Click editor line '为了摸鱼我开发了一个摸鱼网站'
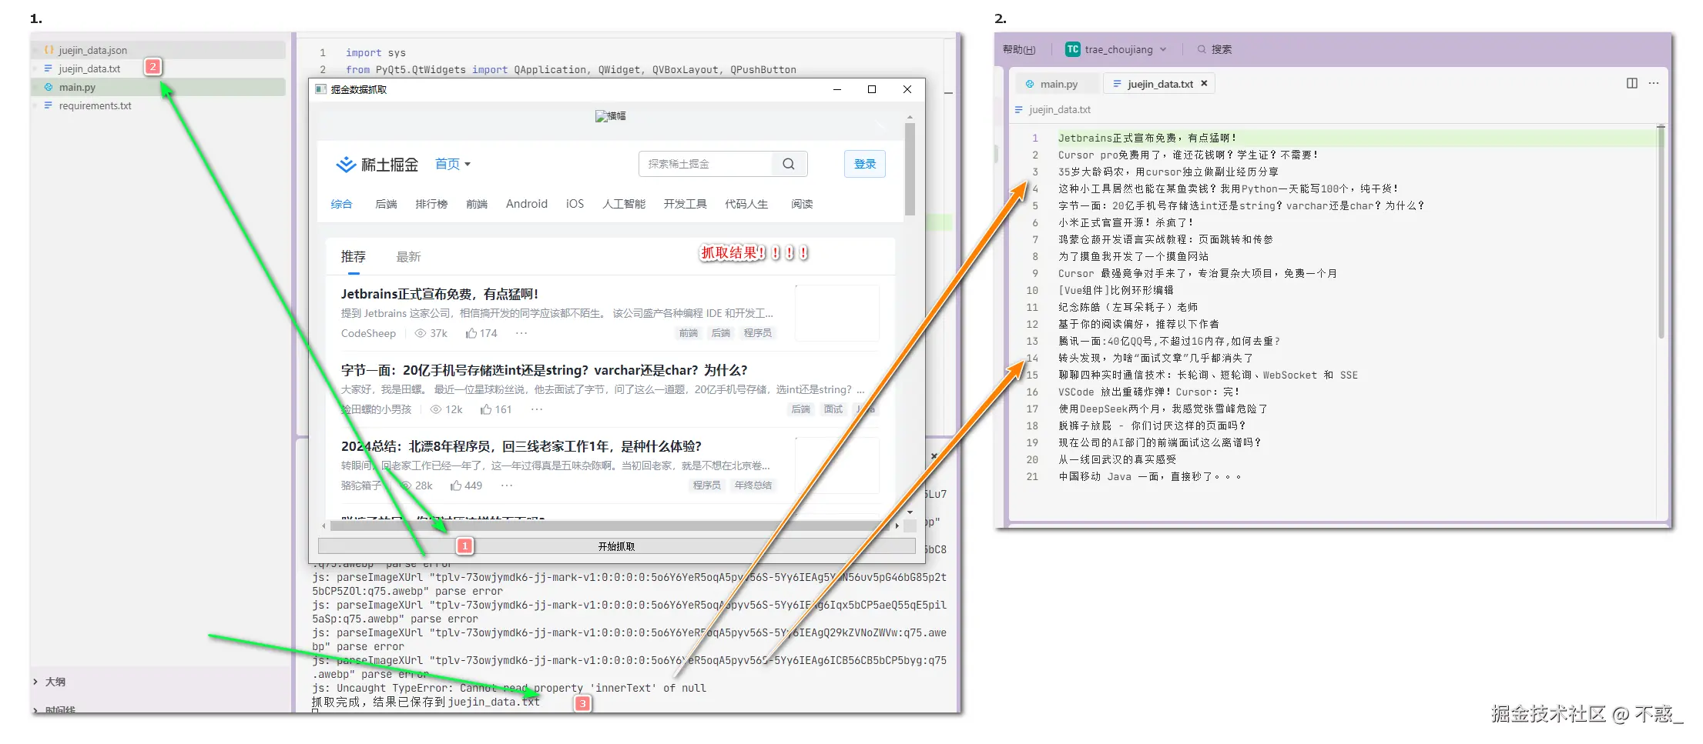This screenshot has height=744, width=1703. click(1133, 257)
